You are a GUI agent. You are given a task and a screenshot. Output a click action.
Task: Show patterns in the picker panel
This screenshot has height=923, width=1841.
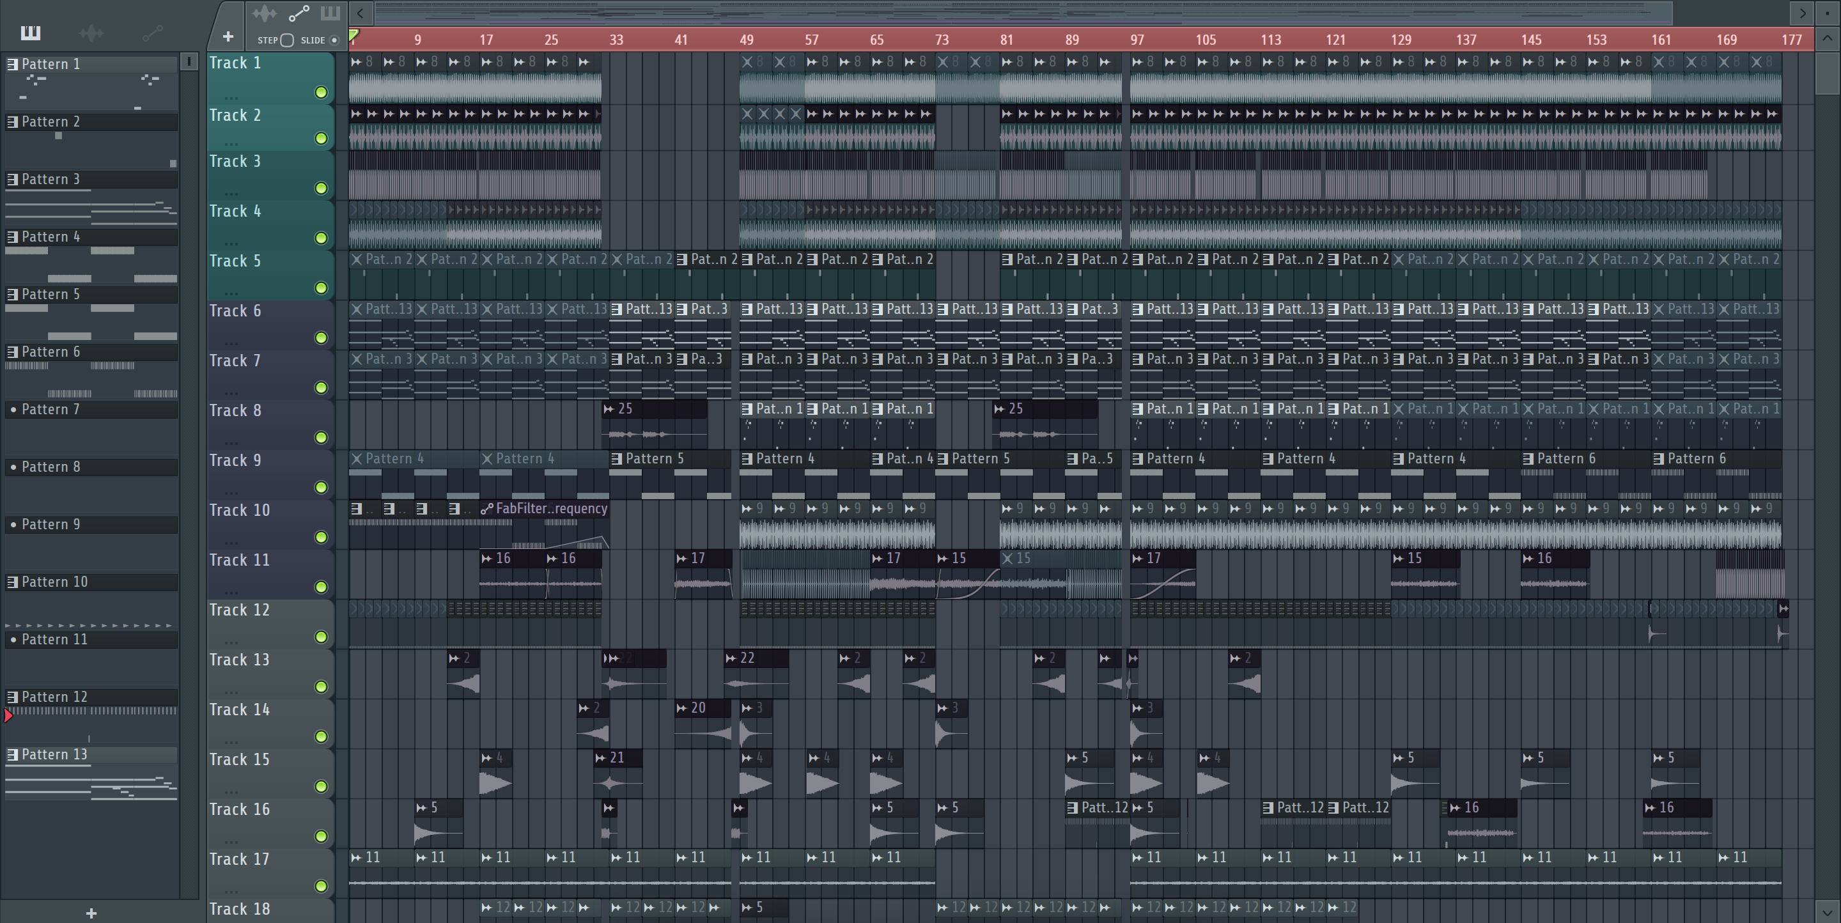[x=31, y=32]
